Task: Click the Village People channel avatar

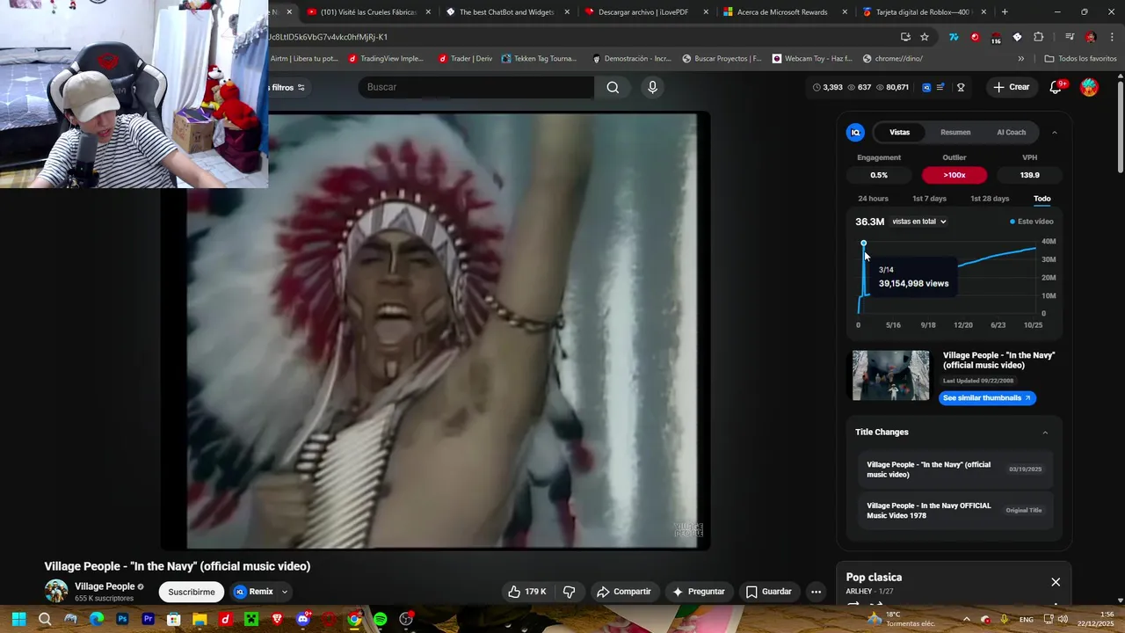Action: pos(56,591)
